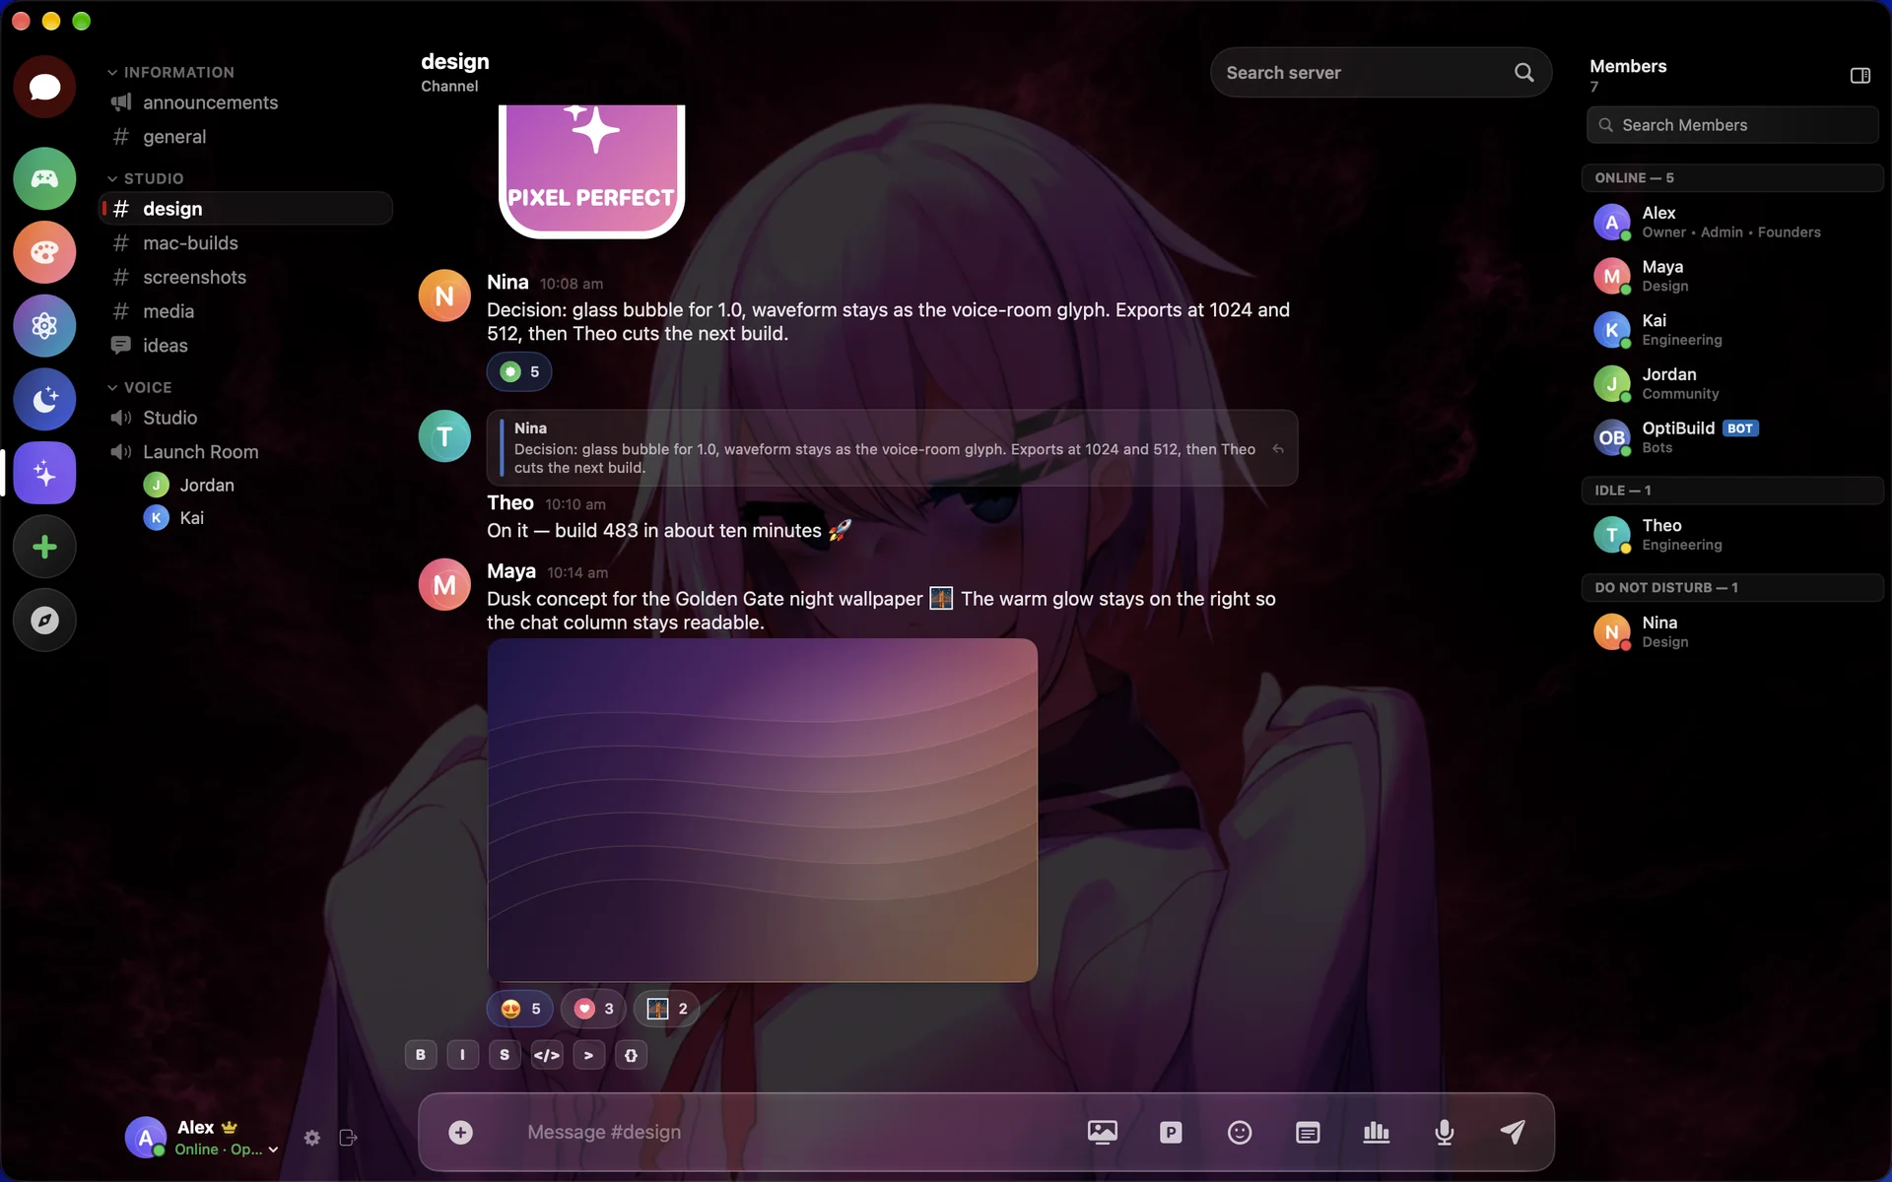
Task: Collapse the VOICE category
Action: click(x=140, y=387)
